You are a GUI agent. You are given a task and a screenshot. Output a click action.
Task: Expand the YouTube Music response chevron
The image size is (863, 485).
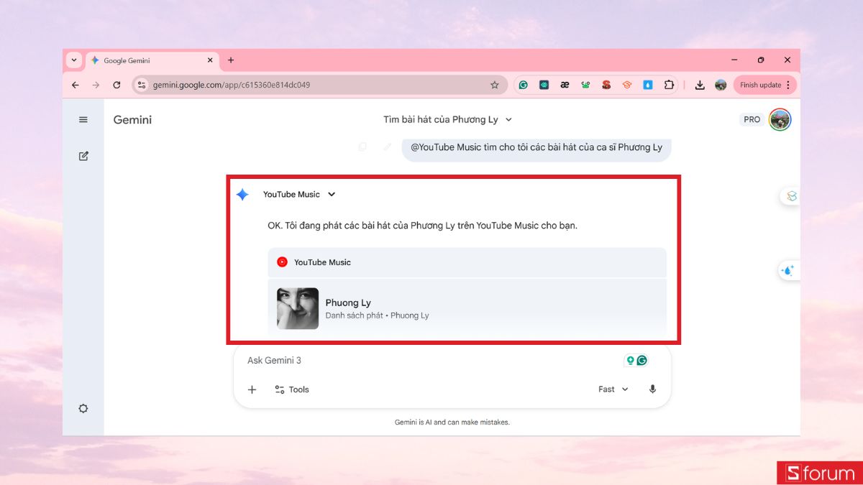[332, 194]
